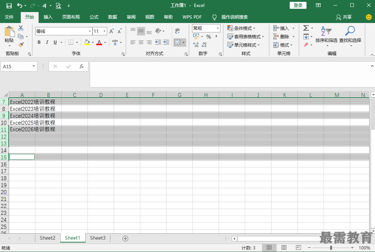The width and height of the screenshot is (375, 252).
Task: Increase indent
Action: (166, 42)
